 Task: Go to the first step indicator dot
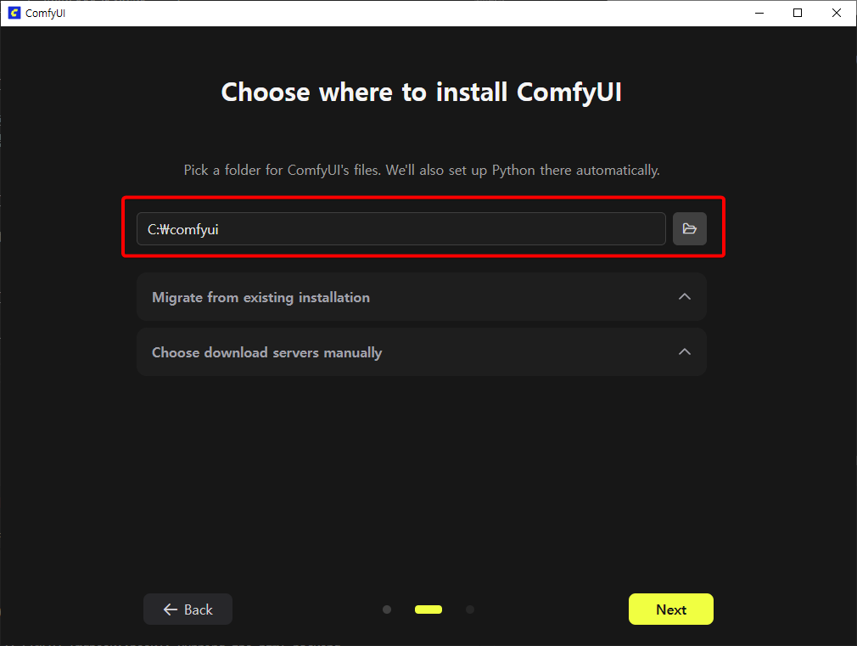tap(387, 609)
